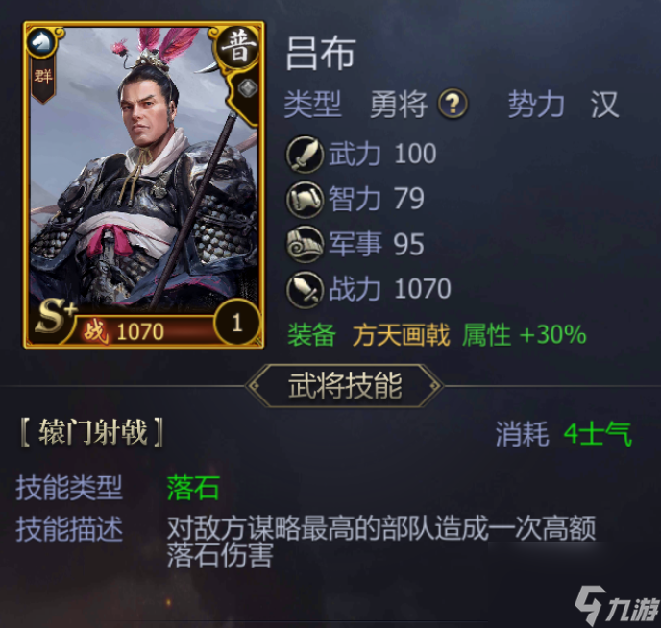This screenshot has height=628, width=661.
Task: Click the scroll icon beside 智力 79
Action: [x=305, y=200]
